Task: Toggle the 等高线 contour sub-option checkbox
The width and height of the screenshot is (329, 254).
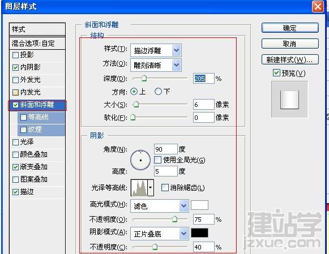Action: point(23,117)
